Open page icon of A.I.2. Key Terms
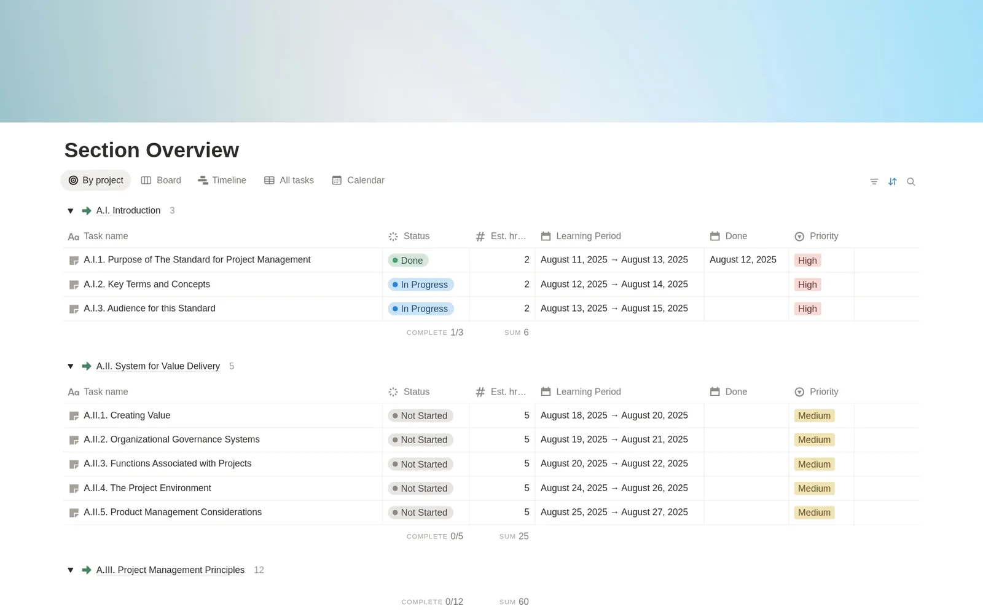This screenshot has height=614, width=983. pyautogui.click(x=74, y=285)
